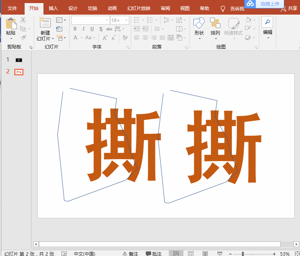Click the Reset slide icon

click(x=59, y=29)
